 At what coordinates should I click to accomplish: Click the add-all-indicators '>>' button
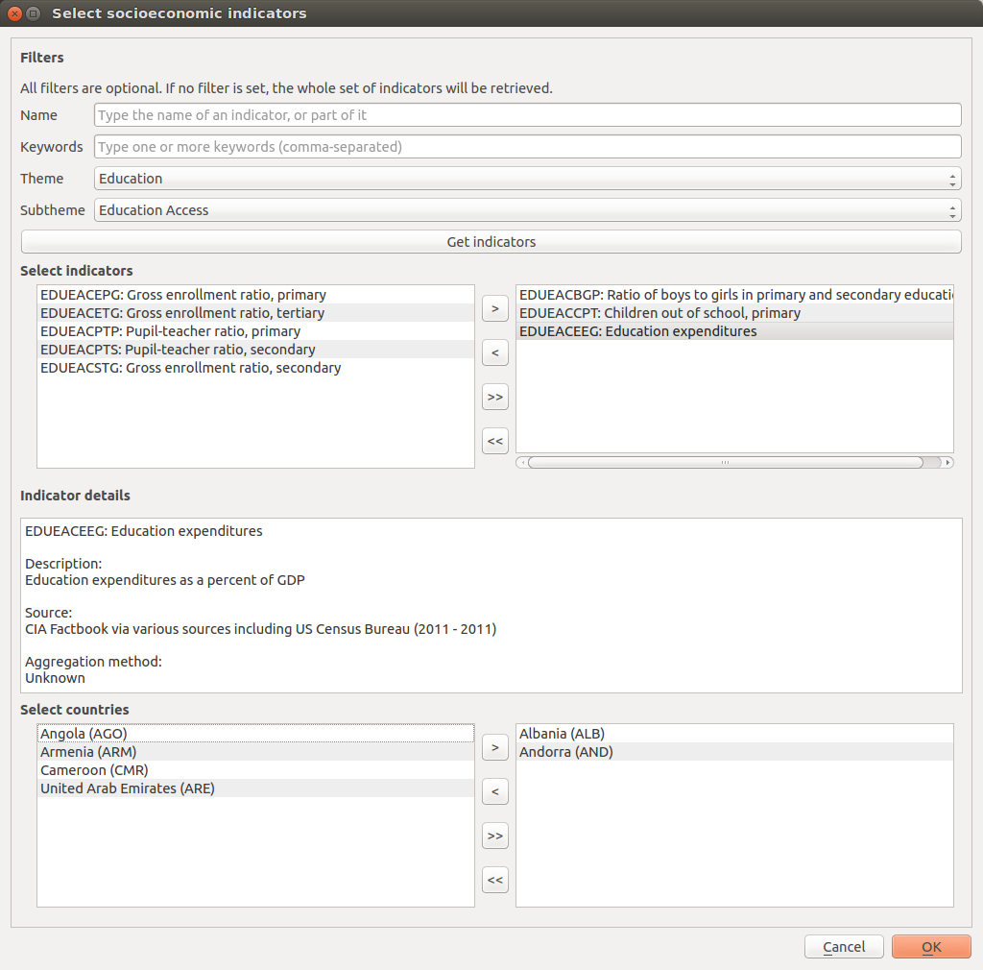pyautogui.click(x=494, y=397)
